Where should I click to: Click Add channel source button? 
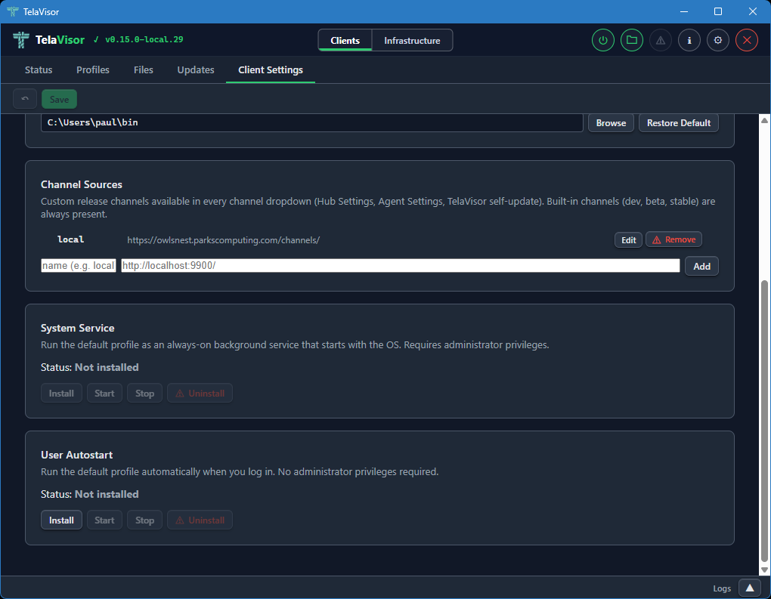click(x=701, y=266)
